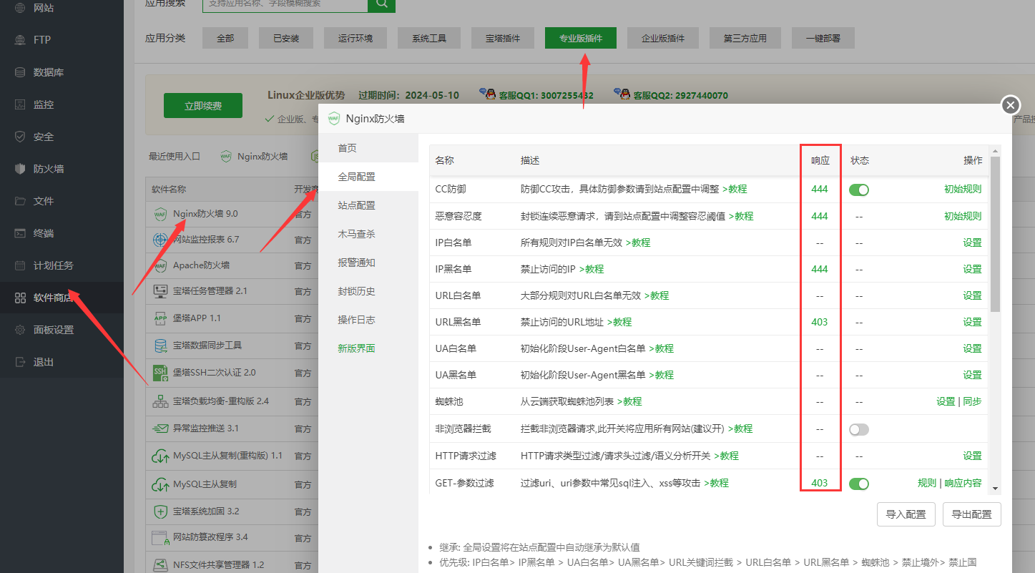Click the 网站监控报表 6.7 row icon
1035x573 pixels.
point(160,240)
